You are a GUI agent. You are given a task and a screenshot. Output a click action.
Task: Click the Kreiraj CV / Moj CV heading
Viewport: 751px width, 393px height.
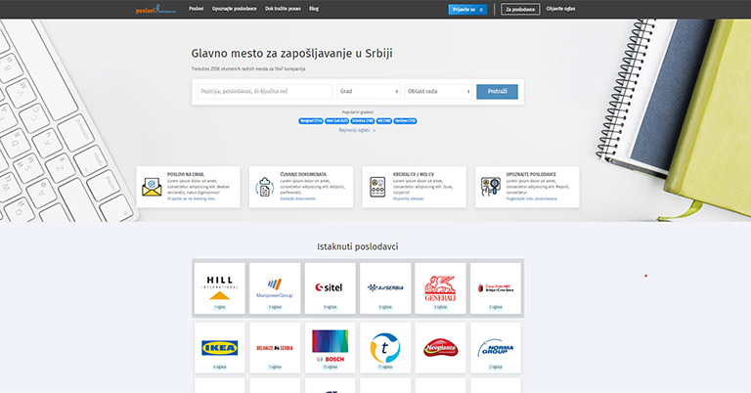(x=414, y=175)
